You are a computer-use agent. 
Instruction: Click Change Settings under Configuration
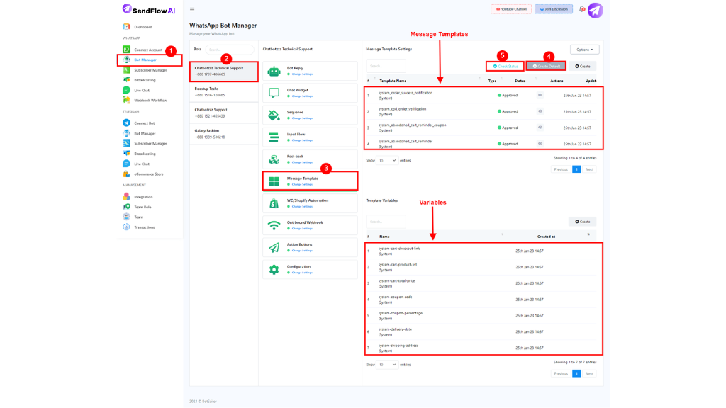[x=302, y=273]
